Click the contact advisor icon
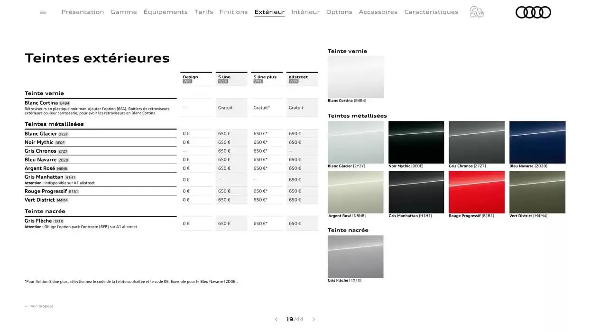This screenshot has width=590, height=332. tap(477, 12)
